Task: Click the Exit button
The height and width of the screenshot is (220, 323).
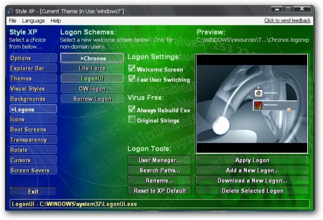Action: coord(33,191)
